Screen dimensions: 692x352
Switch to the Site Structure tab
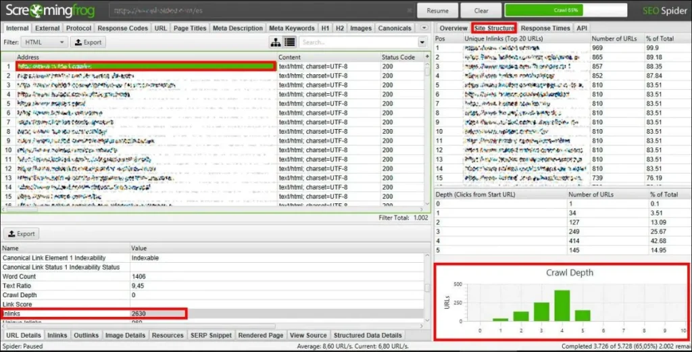coord(494,28)
